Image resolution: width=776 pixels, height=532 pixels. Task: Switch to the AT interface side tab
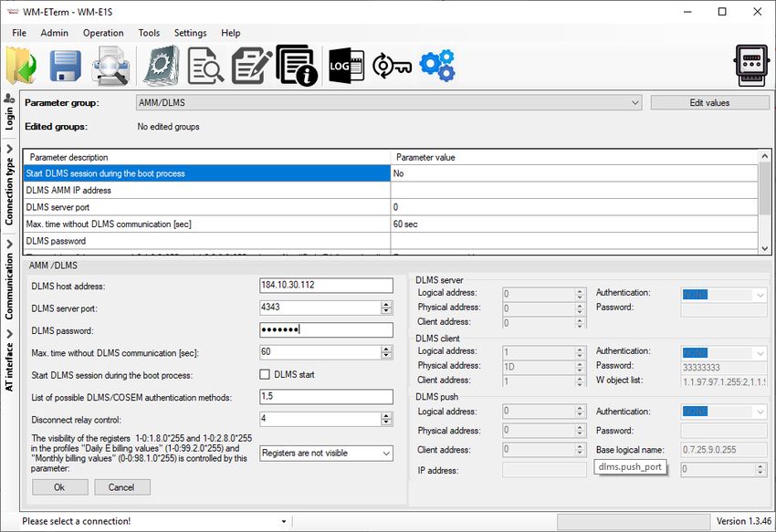[x=9, y=360]
